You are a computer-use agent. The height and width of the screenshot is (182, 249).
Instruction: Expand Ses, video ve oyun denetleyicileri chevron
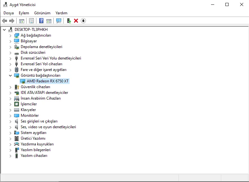coord(11,127)
